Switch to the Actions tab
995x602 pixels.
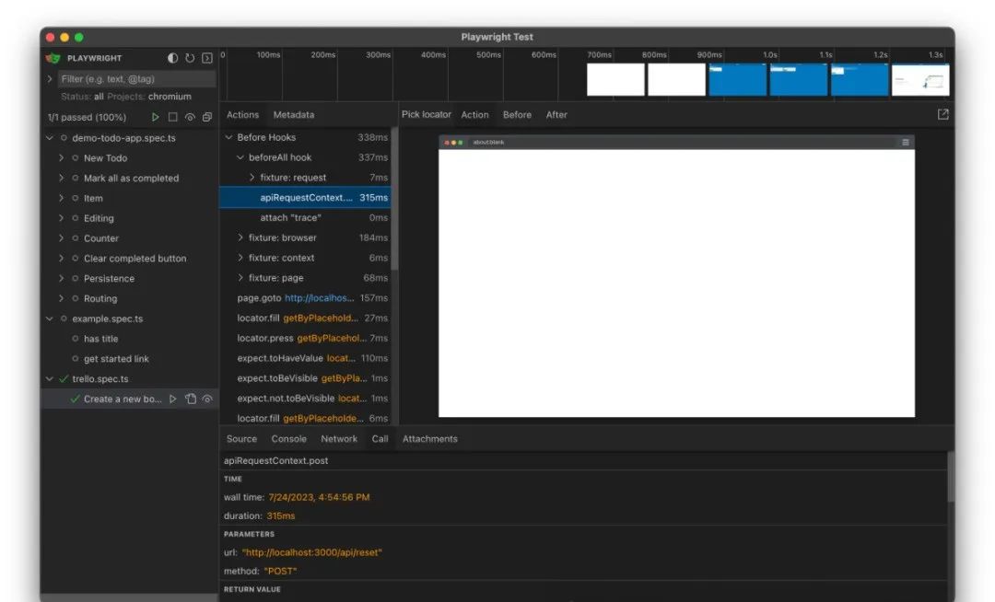coord(242,115)
